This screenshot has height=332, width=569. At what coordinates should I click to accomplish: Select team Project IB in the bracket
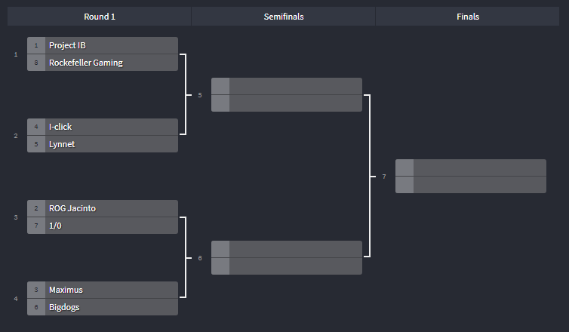pos(111,45)
